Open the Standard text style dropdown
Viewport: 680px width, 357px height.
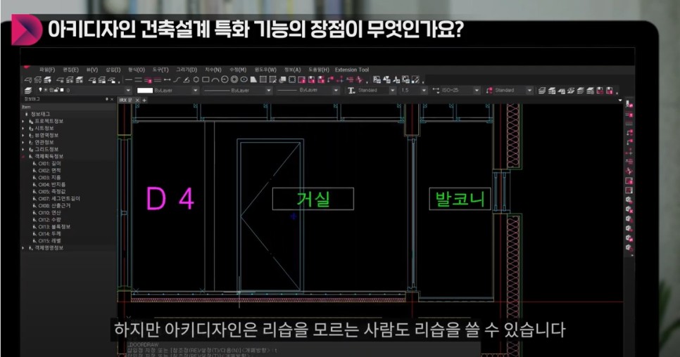393,91
